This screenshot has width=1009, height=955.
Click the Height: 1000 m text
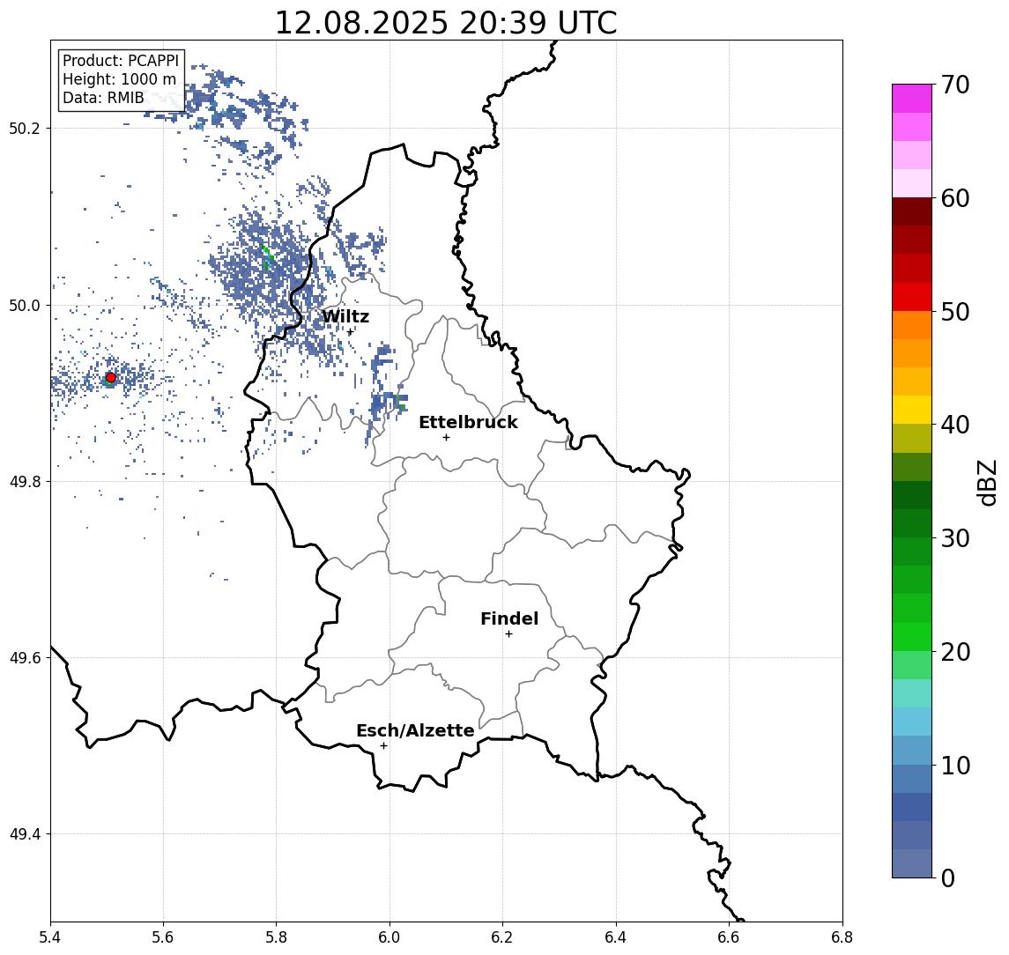(x=119, y=80)
